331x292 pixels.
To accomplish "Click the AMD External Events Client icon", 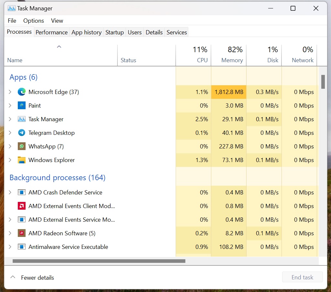I will [22, 206].
